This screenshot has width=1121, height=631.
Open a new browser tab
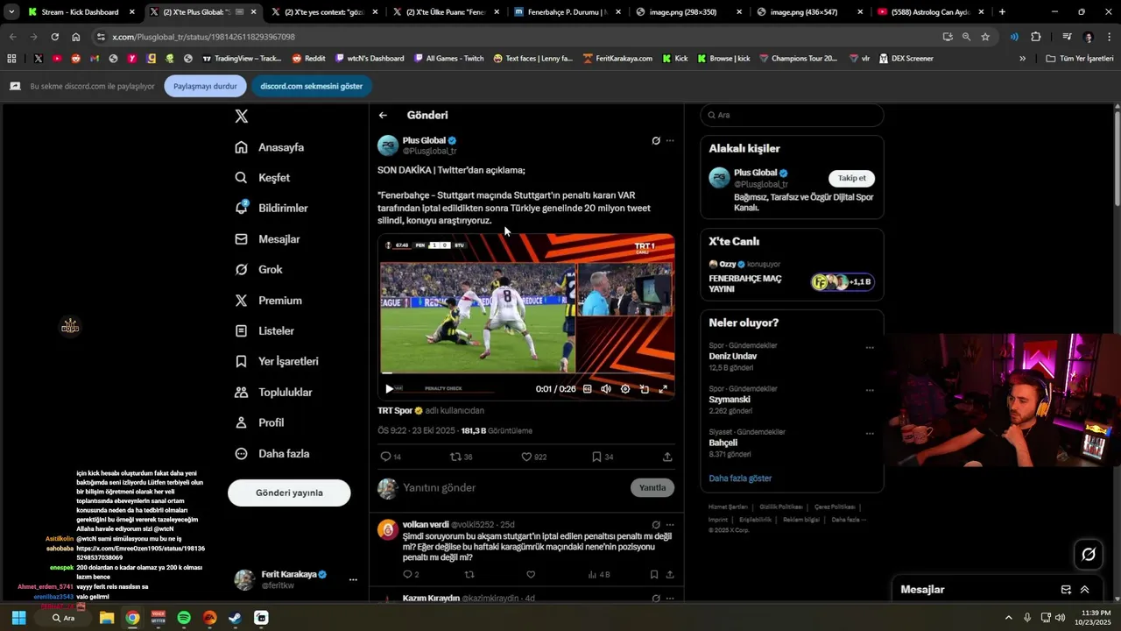1002,12
